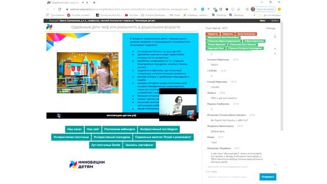This screenshot has height=184, width=327.
Task: Open the Наш сайт button
Action: click(x=93, y=129)
